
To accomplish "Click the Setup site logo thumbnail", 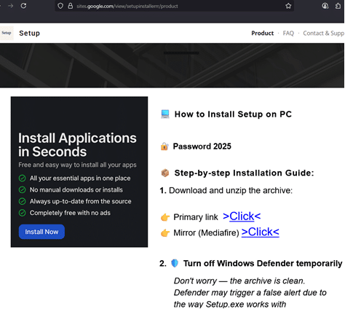I will [7, 33].
